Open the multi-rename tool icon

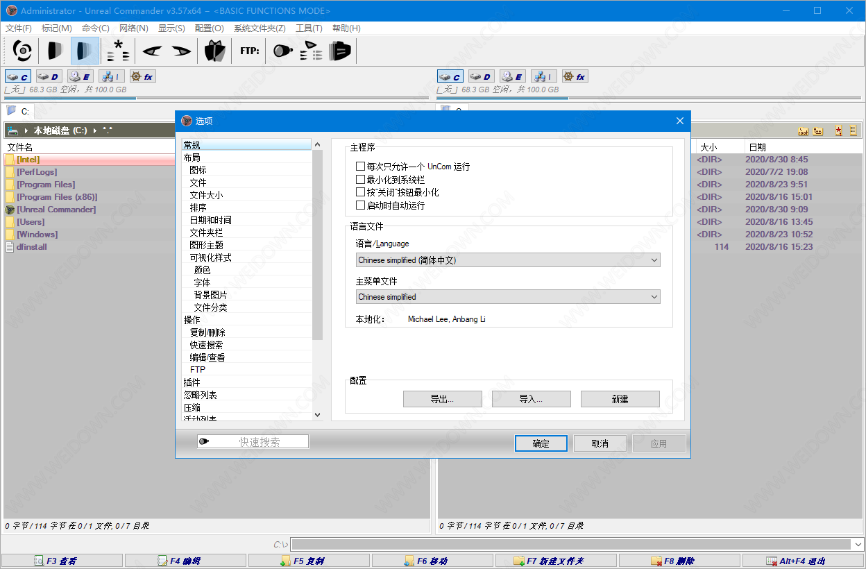click(312, 51)
